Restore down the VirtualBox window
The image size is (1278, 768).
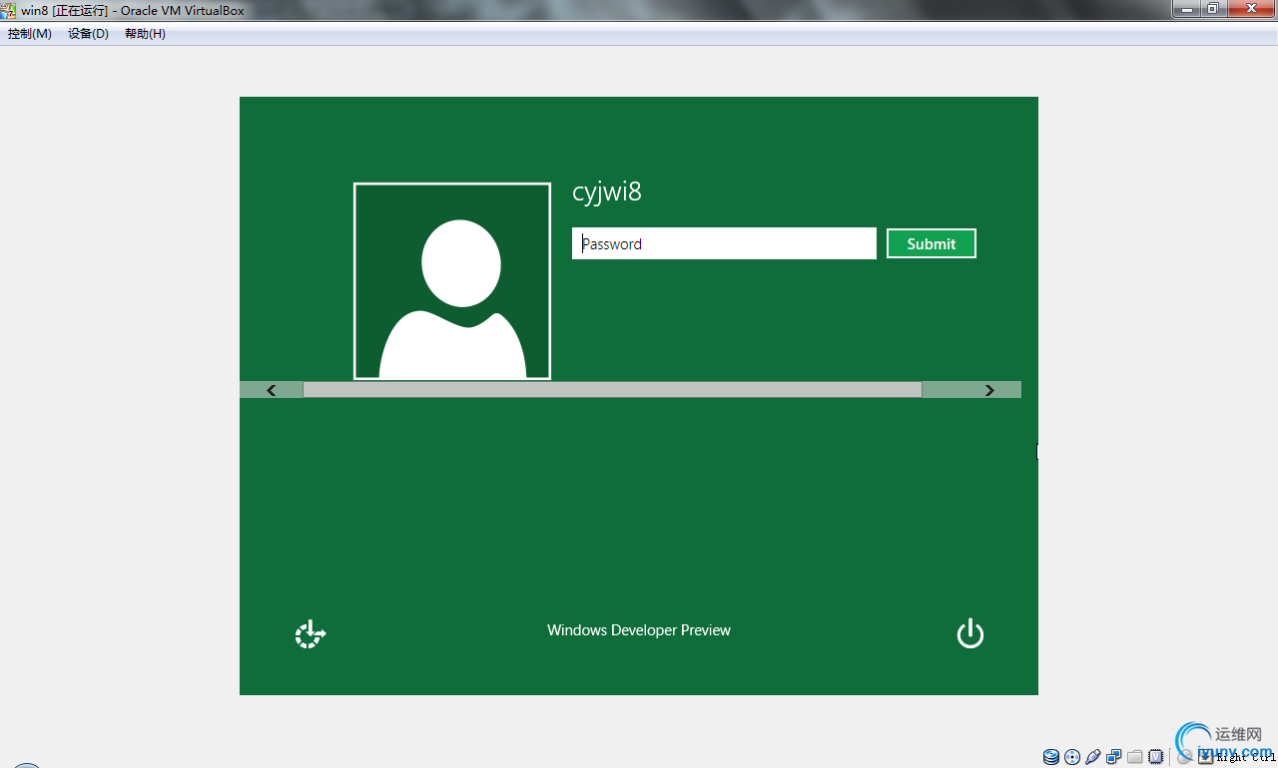[x=1213, y=9]
